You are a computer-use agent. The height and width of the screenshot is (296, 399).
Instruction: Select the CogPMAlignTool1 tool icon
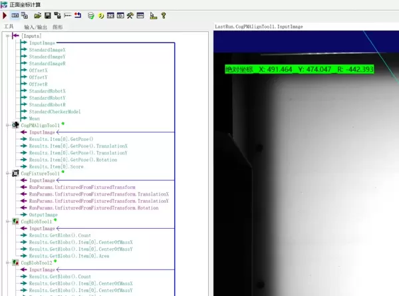point(15,125)
